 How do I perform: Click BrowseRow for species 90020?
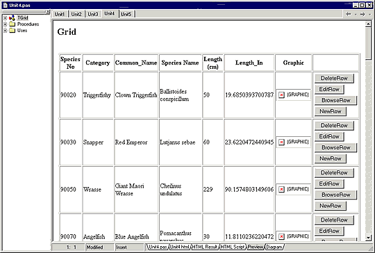pyautogui.click(x=335, y=100)
